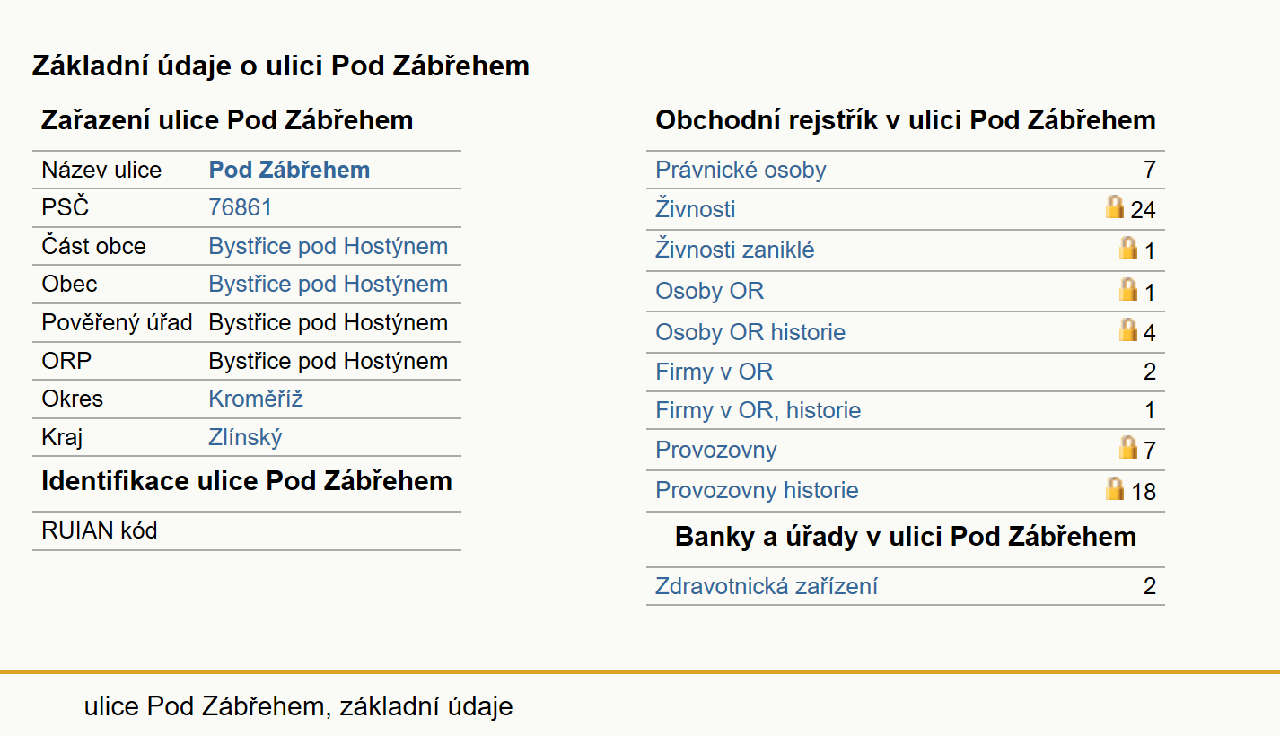Open the Kroměříž district link
The image size is (1280, 736).
point(256,399)
